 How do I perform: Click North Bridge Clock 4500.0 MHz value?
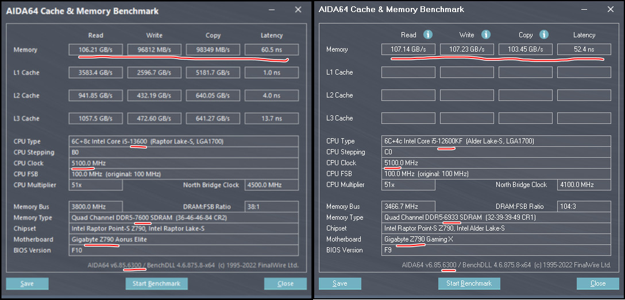tap(272, 185)
